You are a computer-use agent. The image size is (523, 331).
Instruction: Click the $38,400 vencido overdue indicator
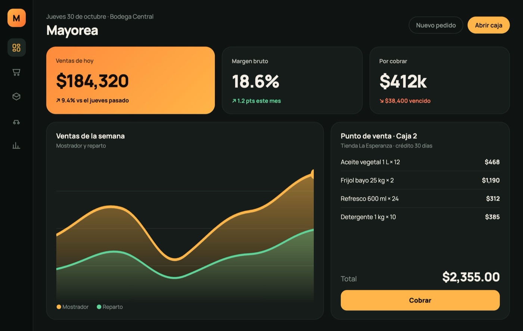pos(405,101)
